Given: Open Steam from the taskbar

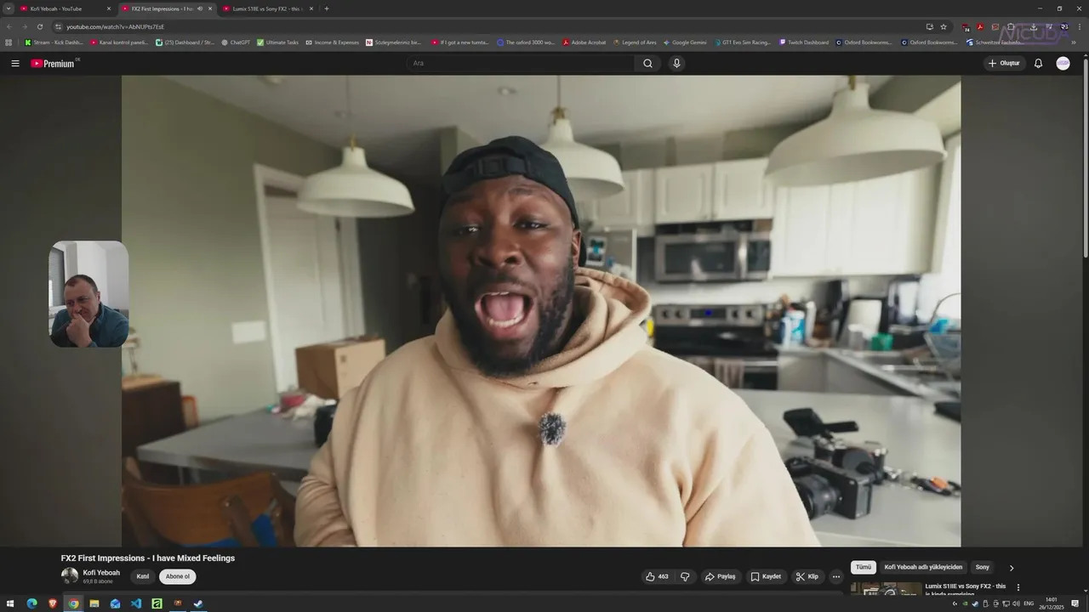Looking at the screenshot, I should click(x=198, y=603).
